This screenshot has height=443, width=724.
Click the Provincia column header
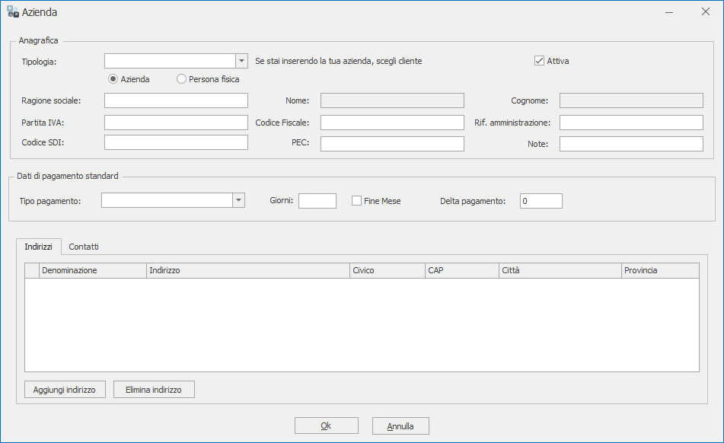tap(660, 270)
